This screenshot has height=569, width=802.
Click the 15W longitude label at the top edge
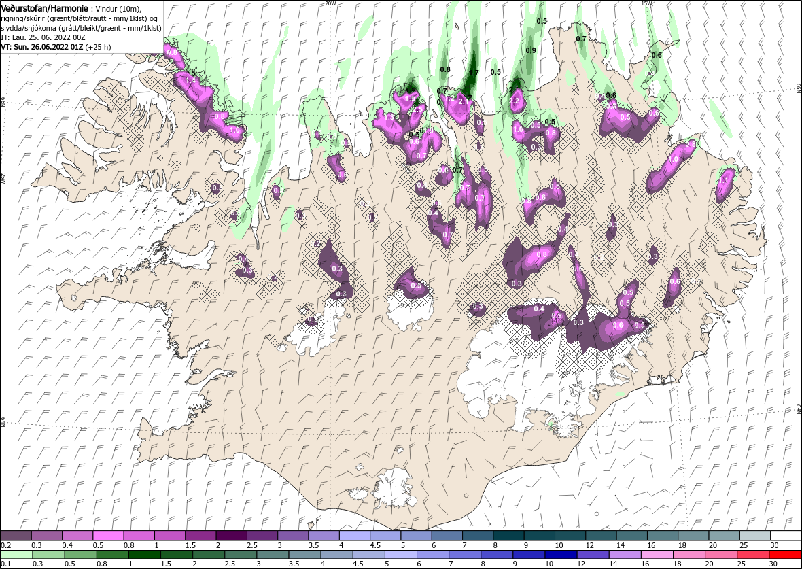coord(647,3)
